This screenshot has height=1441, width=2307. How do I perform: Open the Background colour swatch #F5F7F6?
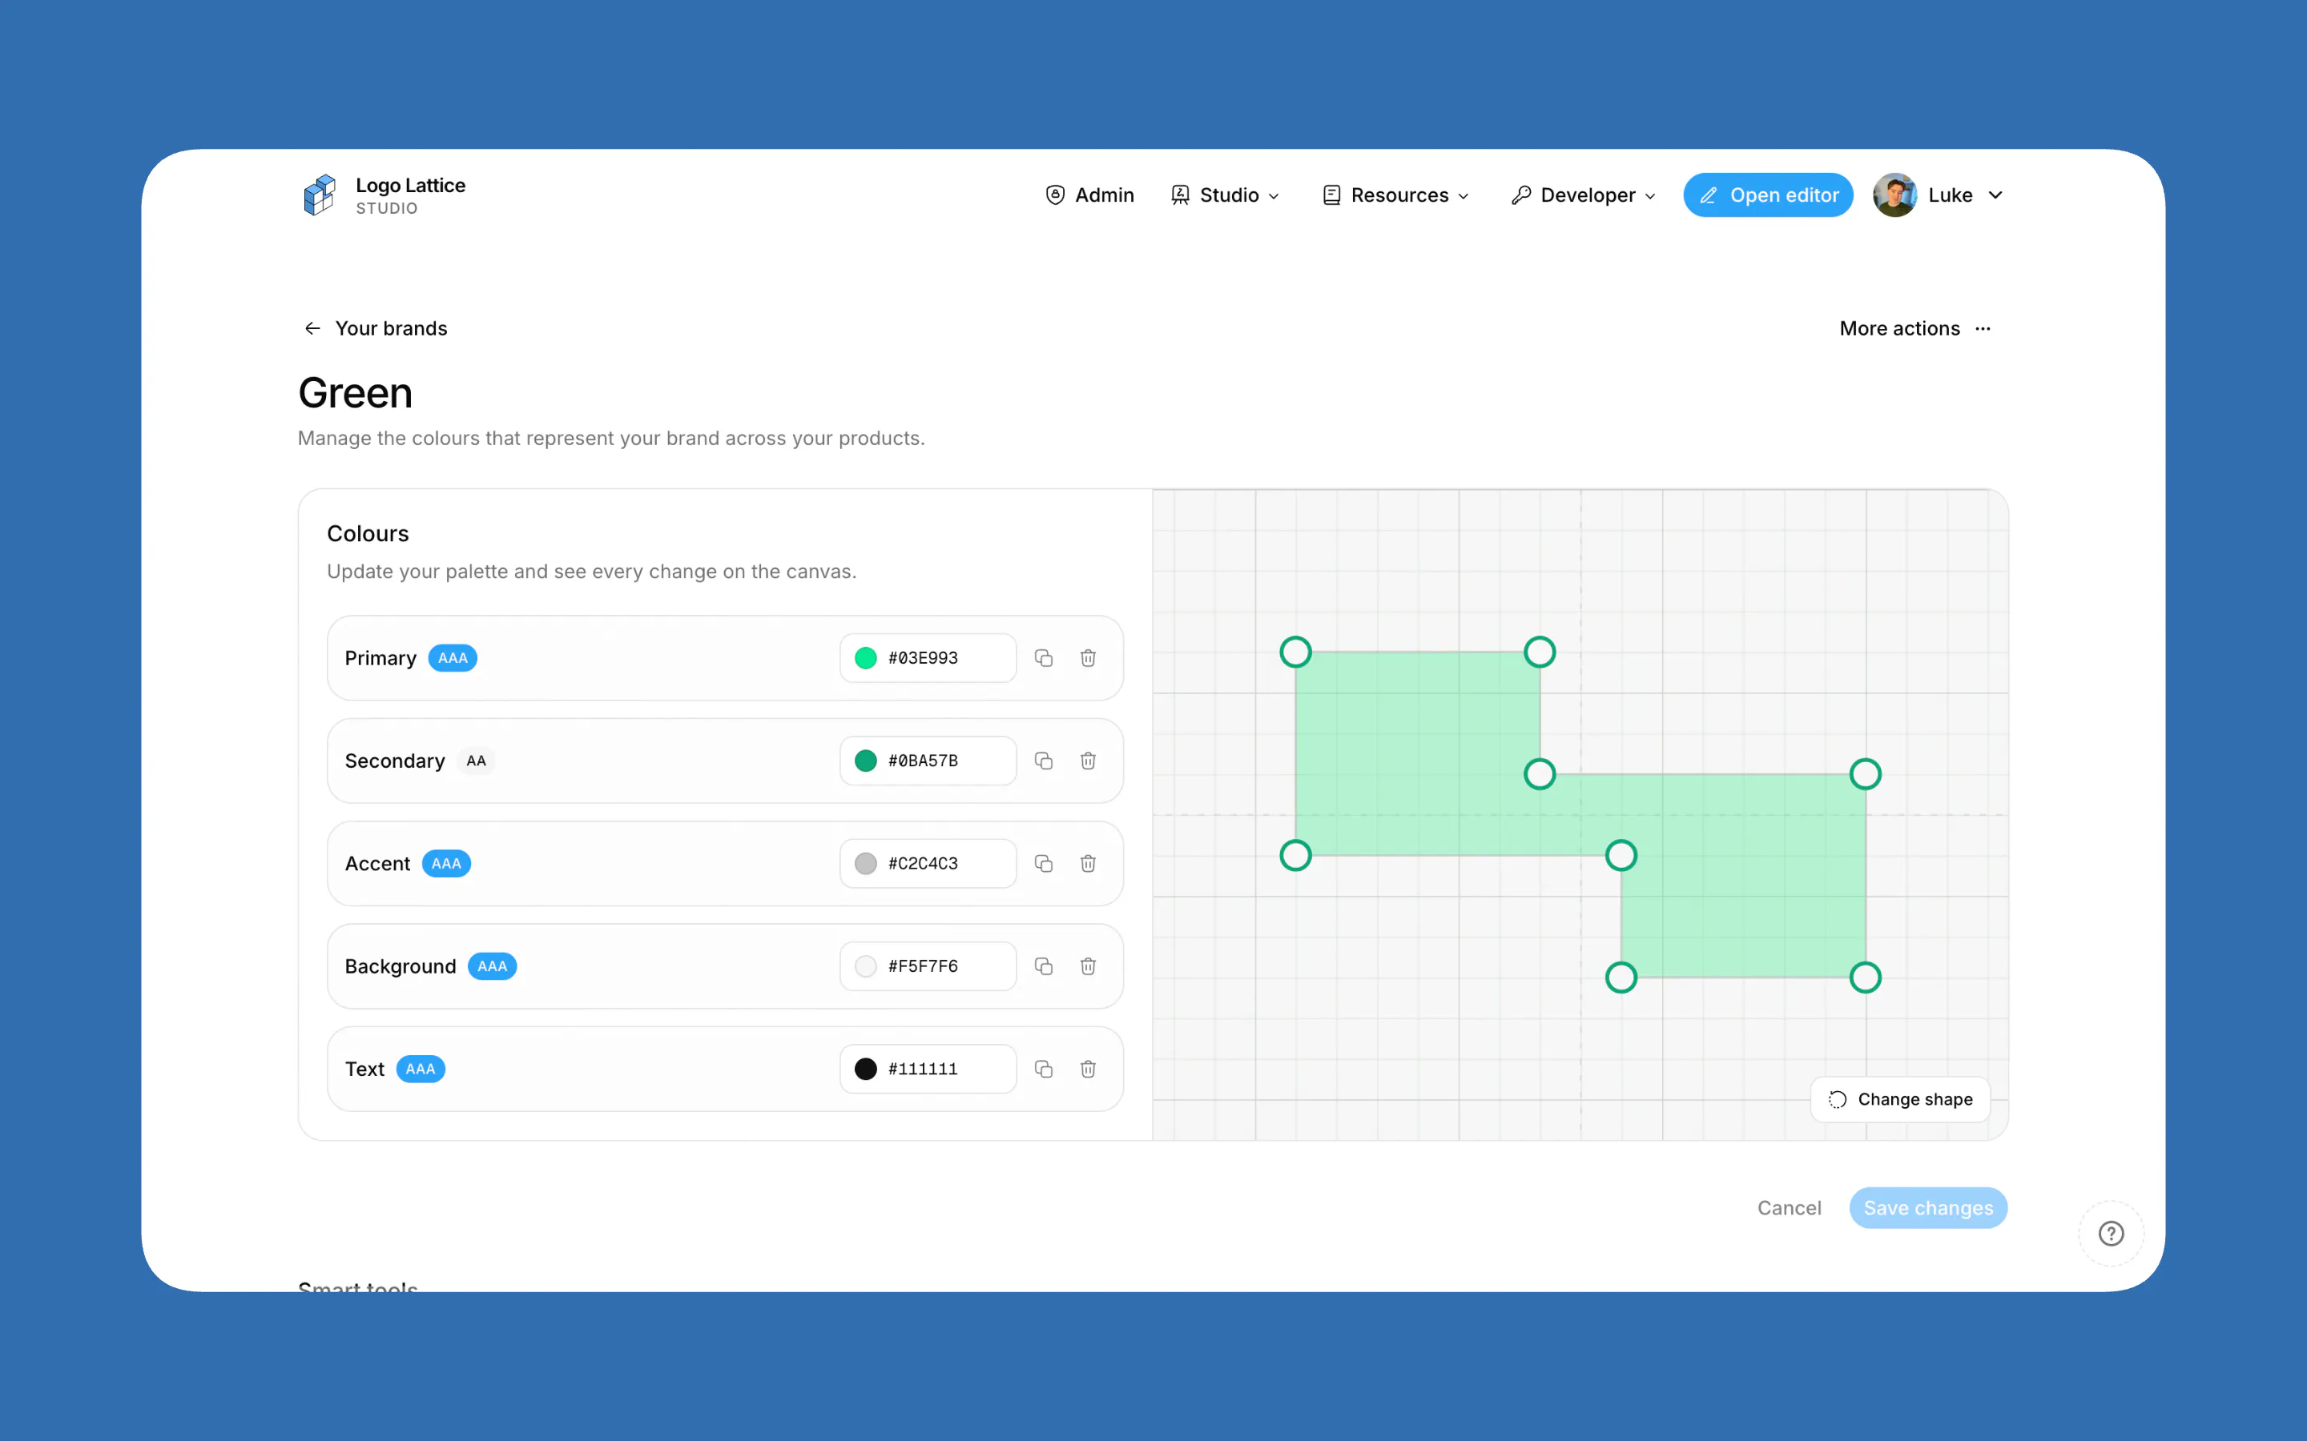[x=866, y=967]
